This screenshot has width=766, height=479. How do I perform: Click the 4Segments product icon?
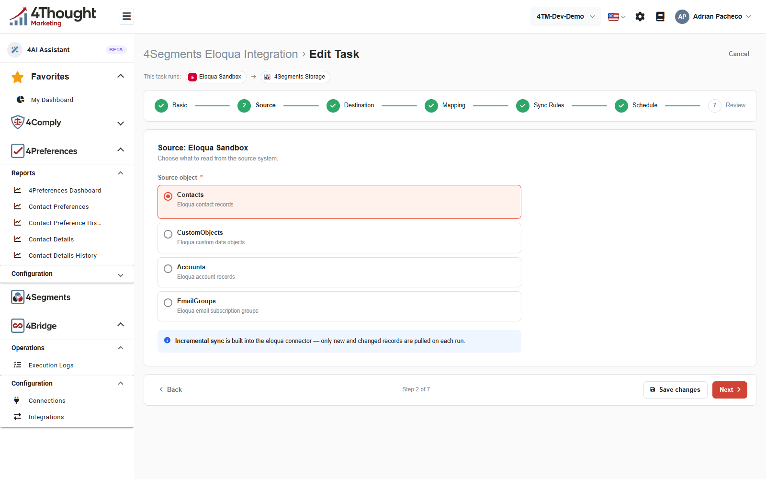coord(18,297)
